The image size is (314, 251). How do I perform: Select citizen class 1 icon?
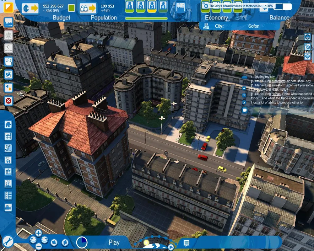click(130, 6)
